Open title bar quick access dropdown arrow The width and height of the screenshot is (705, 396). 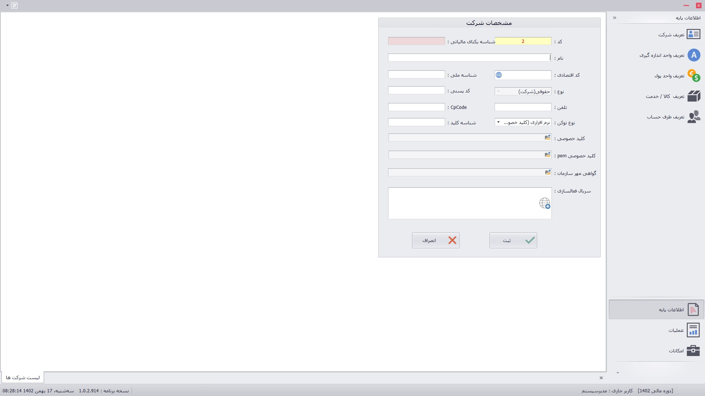click(7, 5)
